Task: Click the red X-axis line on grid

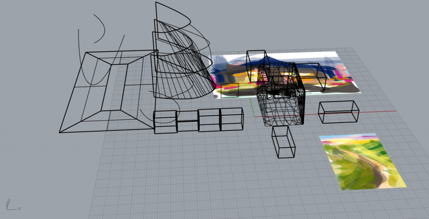Action: [x=377, y=111]
